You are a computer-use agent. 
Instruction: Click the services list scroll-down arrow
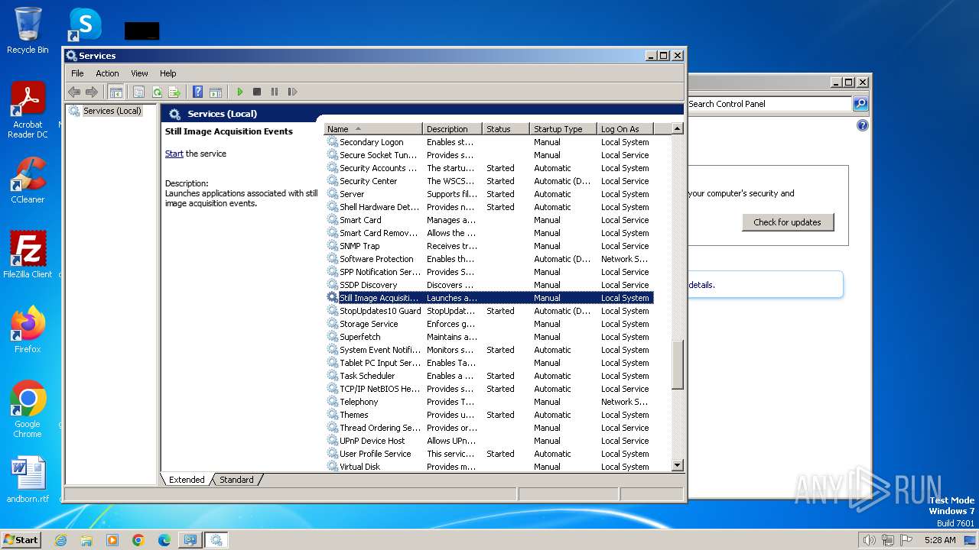[677, 465]
